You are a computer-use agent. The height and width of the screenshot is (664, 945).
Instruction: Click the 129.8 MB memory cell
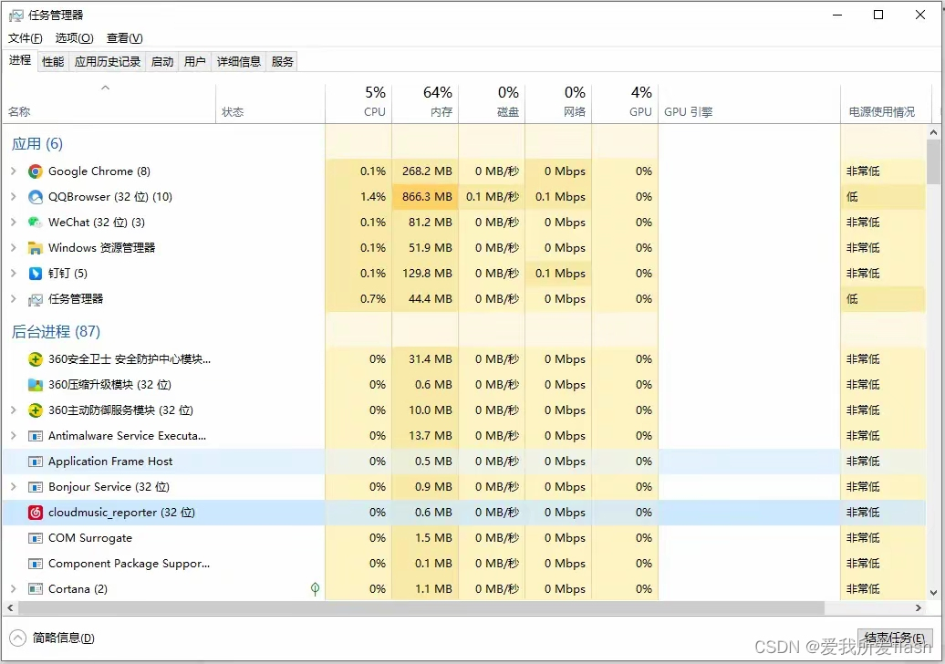425,274
